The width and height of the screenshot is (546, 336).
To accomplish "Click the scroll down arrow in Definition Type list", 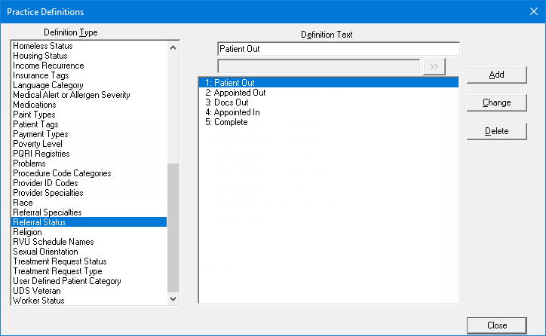I will (173, 299).
